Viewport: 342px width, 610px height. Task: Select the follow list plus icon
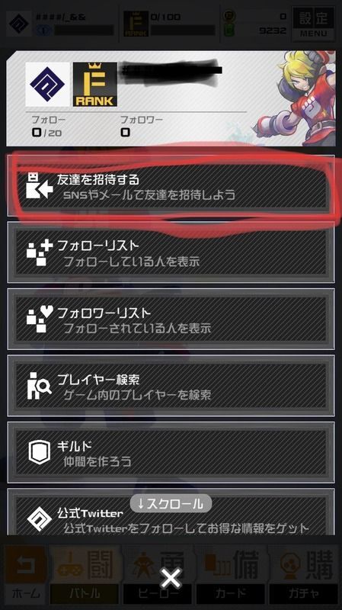point(40,252)
